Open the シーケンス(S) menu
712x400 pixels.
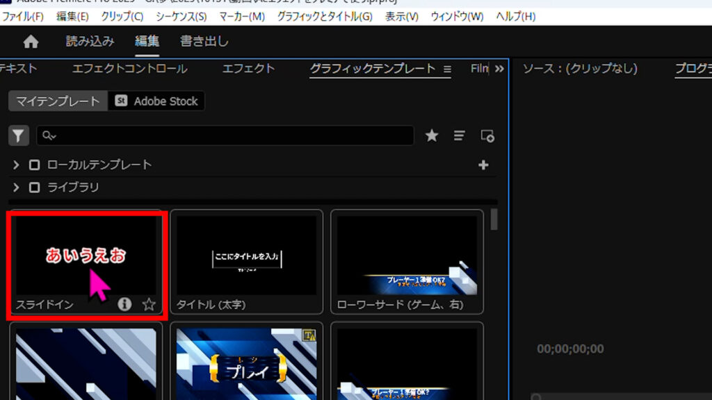[181, 16]
